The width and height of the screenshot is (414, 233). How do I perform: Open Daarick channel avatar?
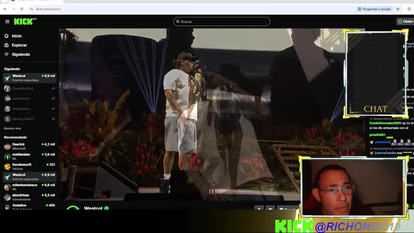(x=7, y=146)
